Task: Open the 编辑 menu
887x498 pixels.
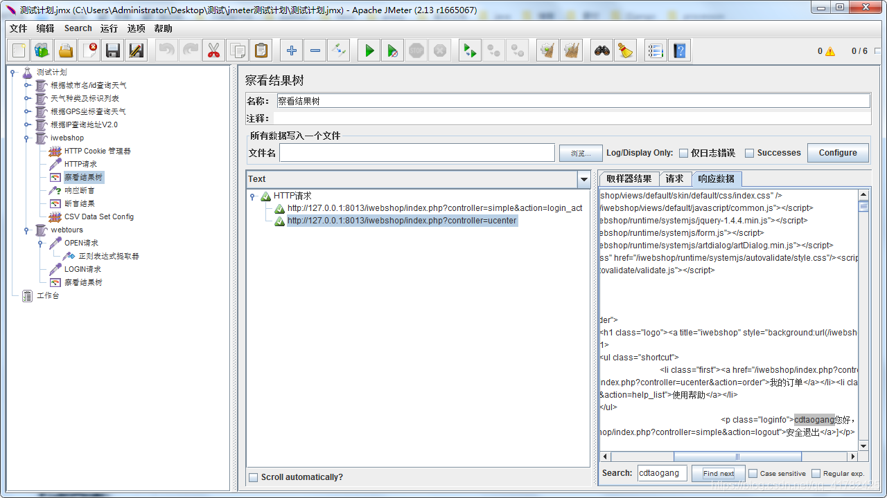Action: pyautogui.click(x=45, y=28)
